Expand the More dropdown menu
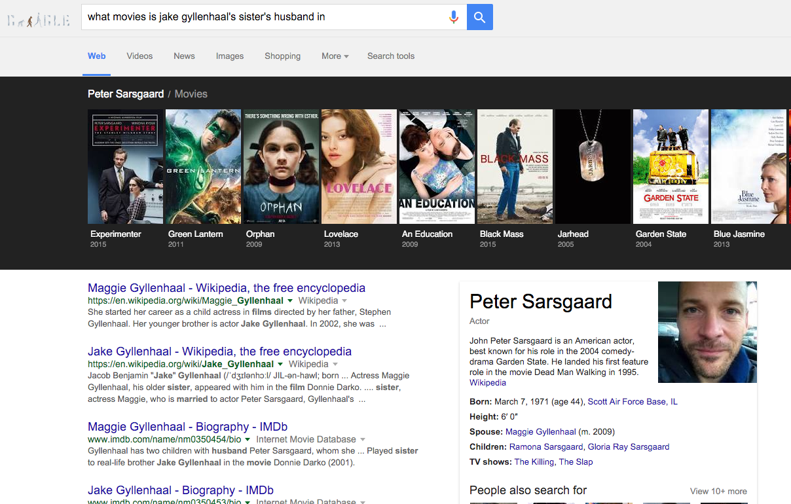The image size is (791, 504). click(335, 56)
